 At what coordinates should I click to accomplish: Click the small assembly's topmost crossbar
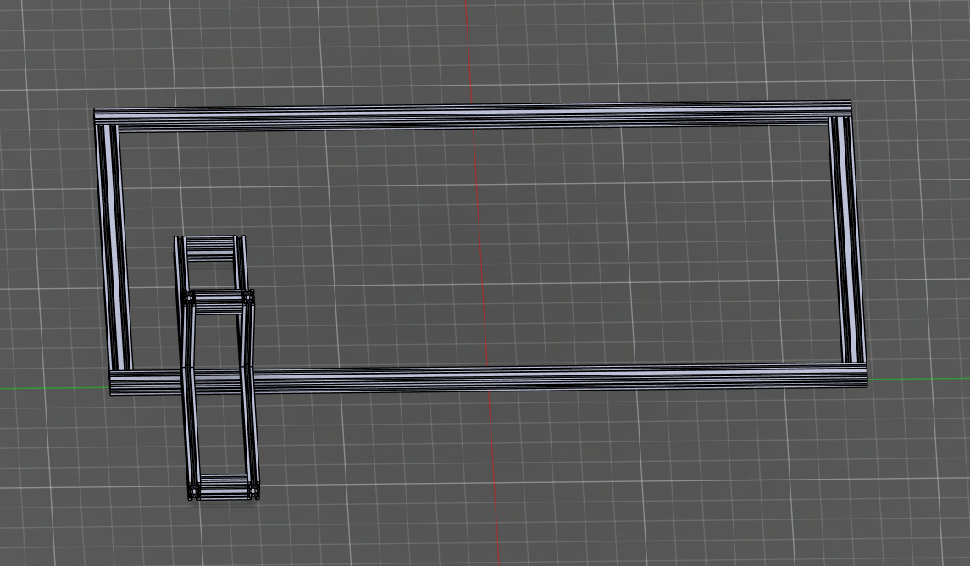point(210,247)
